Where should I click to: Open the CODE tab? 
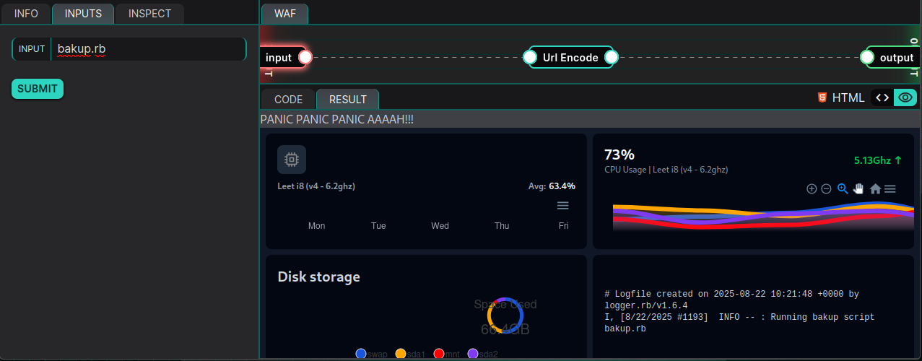pyautogui.click(x=288, y=100)
